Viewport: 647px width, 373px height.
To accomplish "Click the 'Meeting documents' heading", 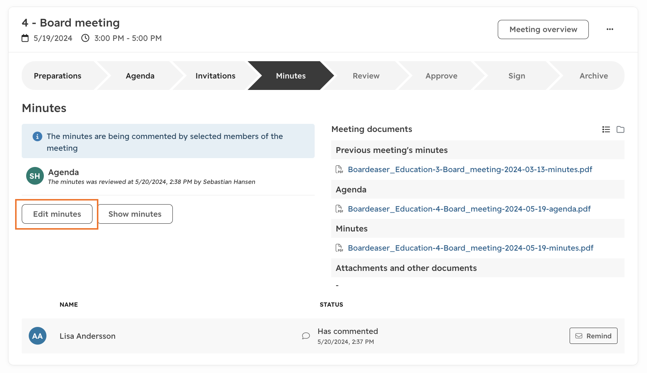I will (x=372, y=129).
